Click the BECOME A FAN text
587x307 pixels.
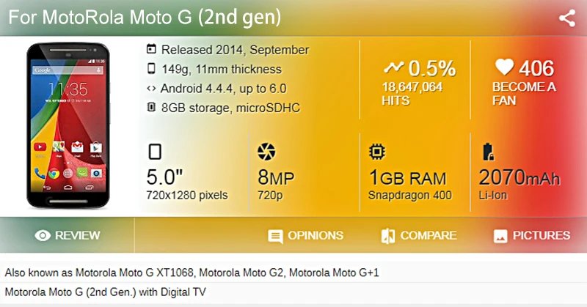pos(524,94)
